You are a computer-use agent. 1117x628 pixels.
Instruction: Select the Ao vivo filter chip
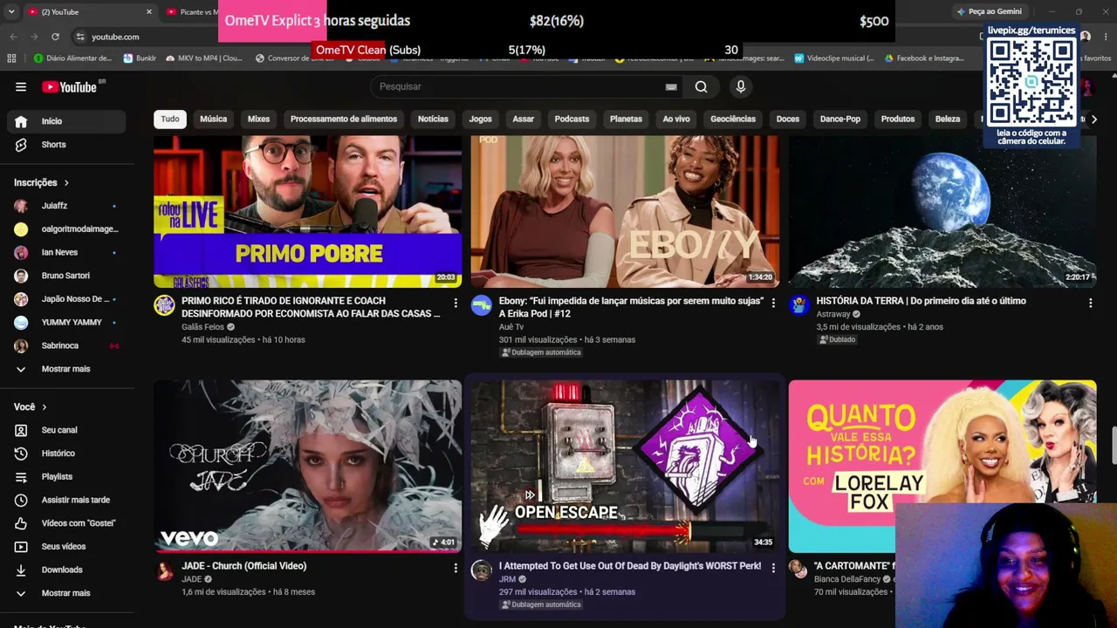[676, 119]
